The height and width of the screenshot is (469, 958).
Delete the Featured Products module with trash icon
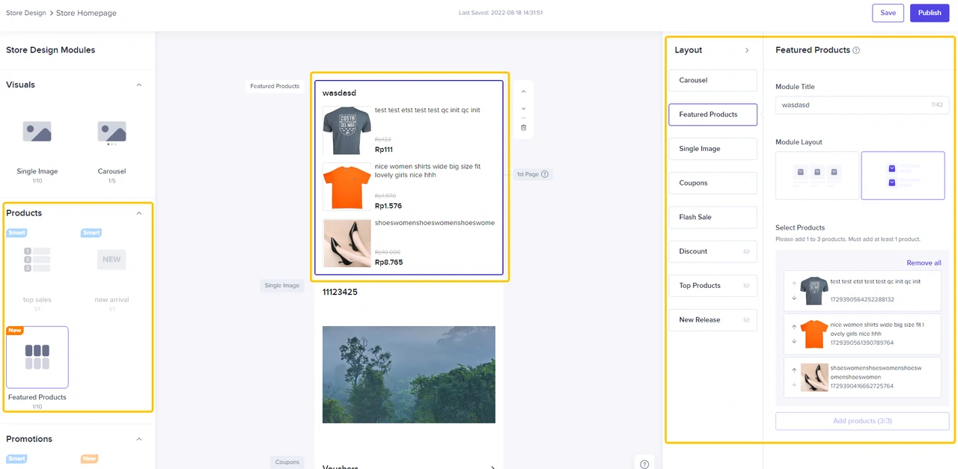click(x=523, y=128)
